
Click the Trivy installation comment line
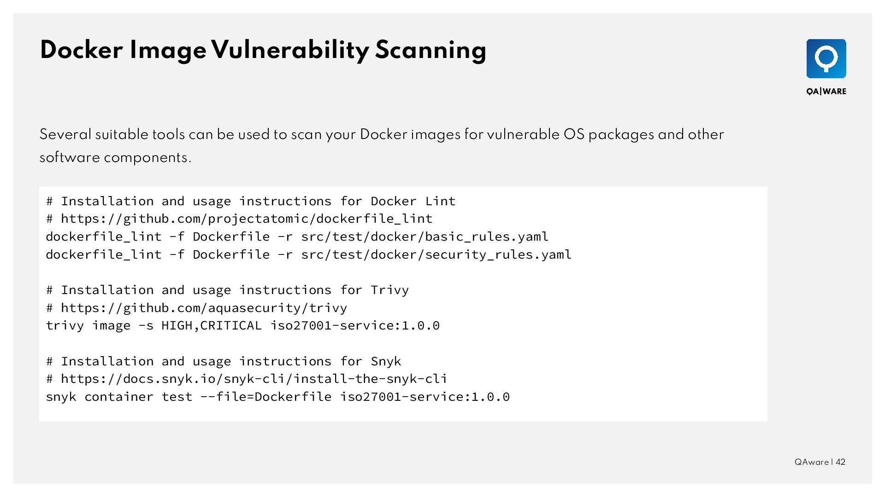tap(227, 290)
